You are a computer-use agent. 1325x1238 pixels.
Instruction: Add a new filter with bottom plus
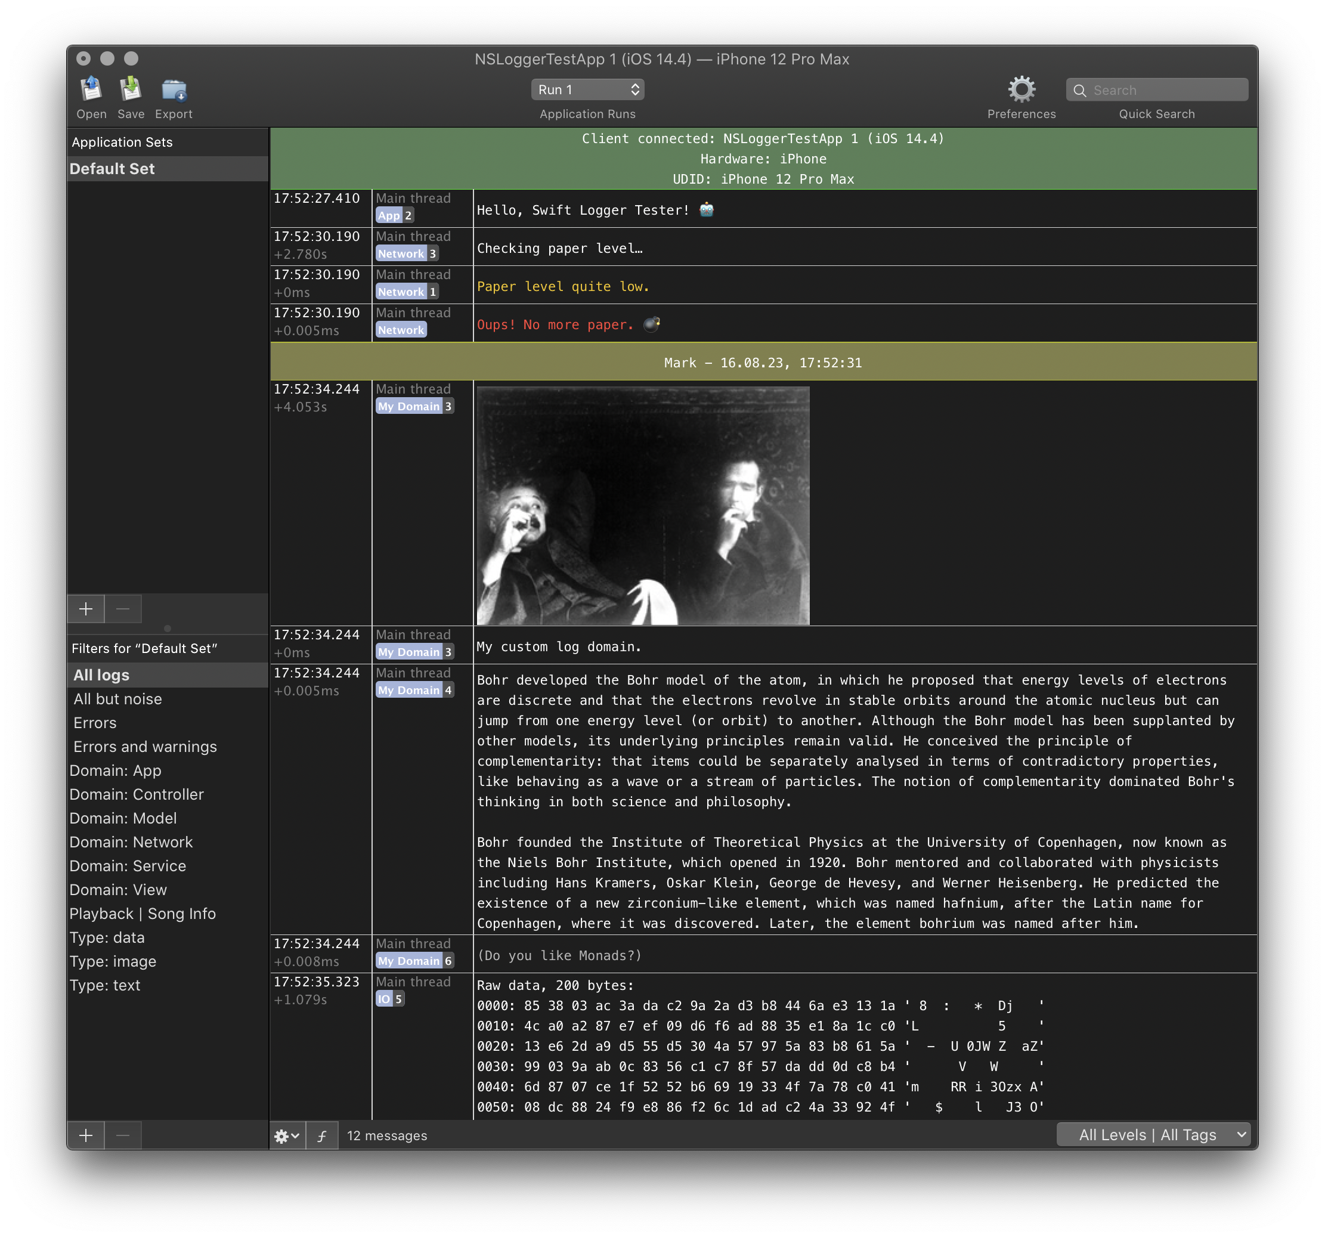(86, 1135)
